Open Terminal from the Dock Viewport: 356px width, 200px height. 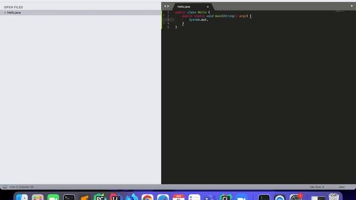tap(69, 197)
